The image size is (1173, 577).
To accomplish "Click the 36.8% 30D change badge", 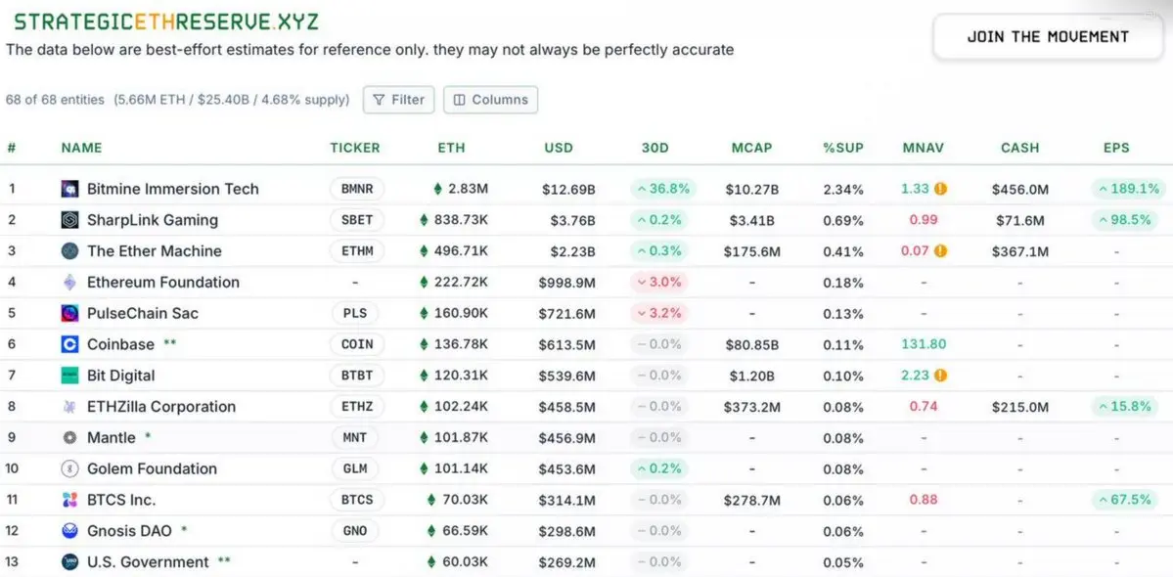I will (x=662, y=189).
